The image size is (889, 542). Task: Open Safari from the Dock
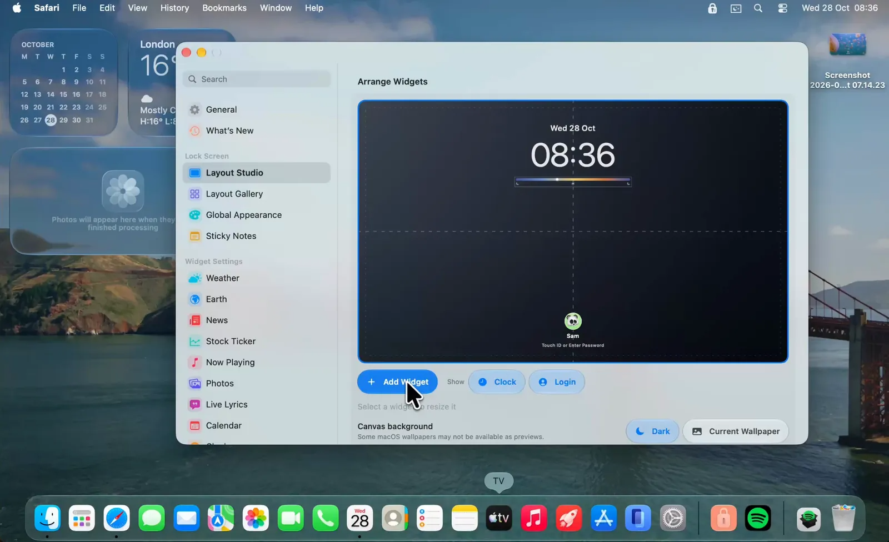(117, 519)
